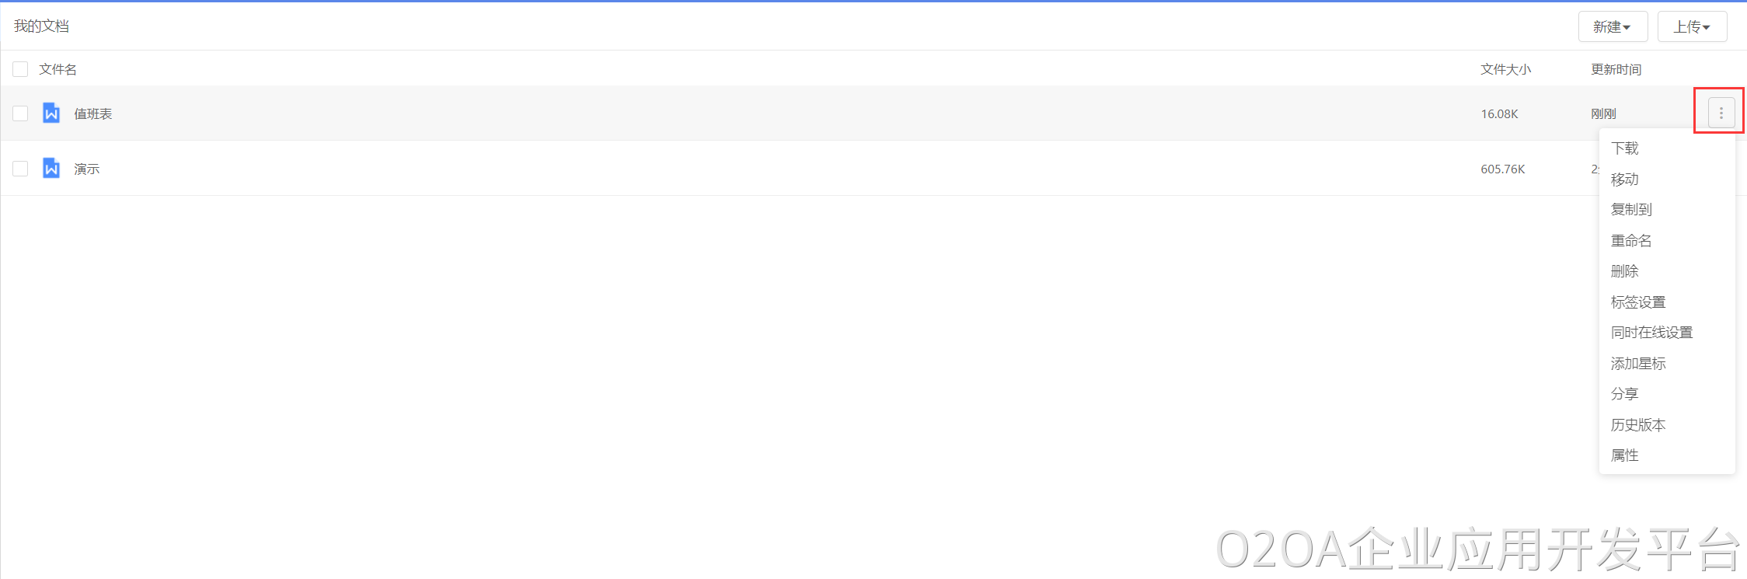
Task: Click the 演示 document file icon
Action: pos(51,169)
